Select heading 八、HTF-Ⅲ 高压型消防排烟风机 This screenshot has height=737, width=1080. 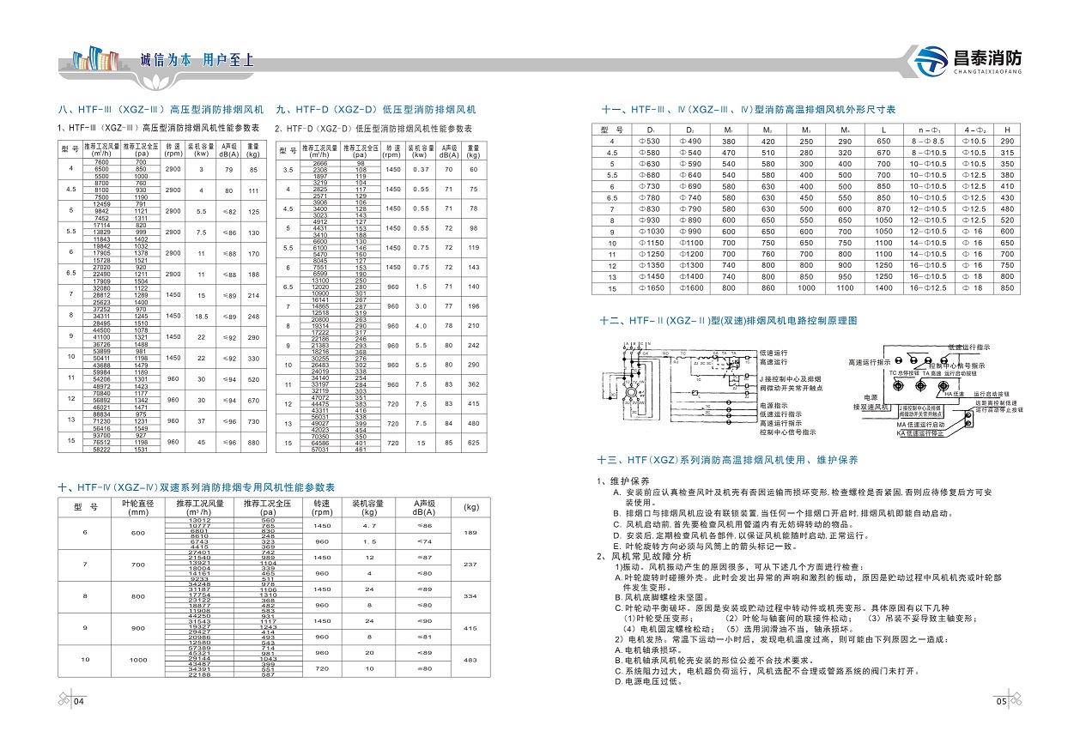click(x=160, y=110)
